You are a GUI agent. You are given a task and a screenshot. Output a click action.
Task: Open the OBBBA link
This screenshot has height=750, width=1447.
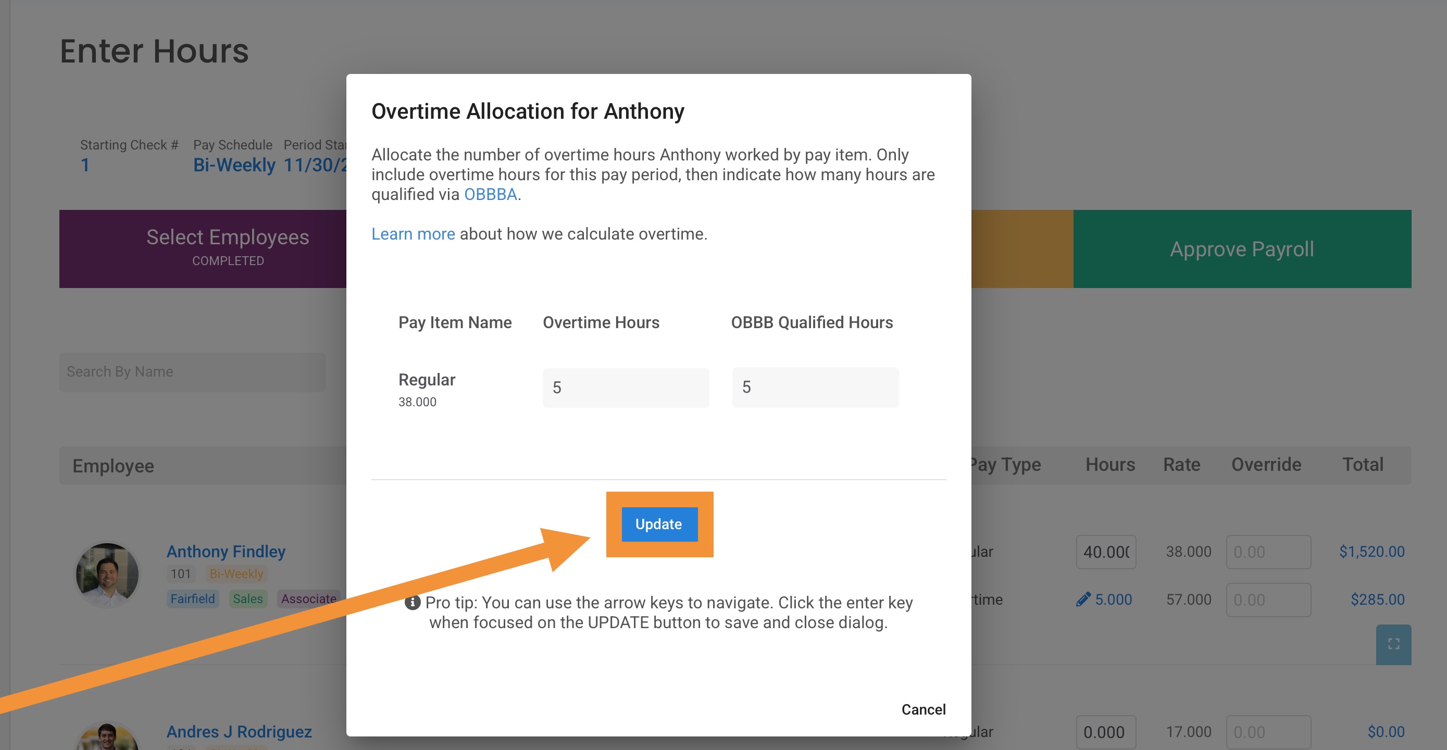tap(490, 194)
